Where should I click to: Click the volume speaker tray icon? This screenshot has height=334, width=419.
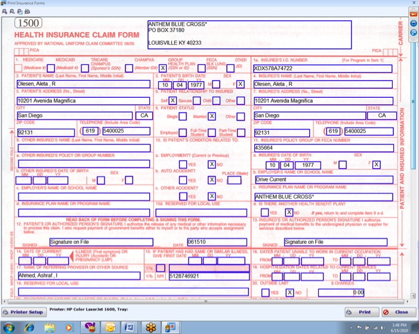click(x=383, y=327)
